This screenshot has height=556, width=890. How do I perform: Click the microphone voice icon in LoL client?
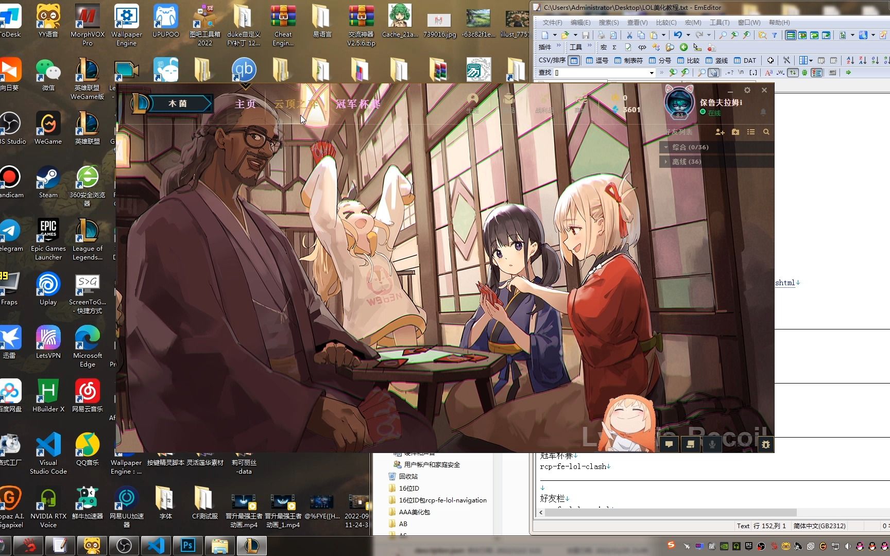point(713,444)
